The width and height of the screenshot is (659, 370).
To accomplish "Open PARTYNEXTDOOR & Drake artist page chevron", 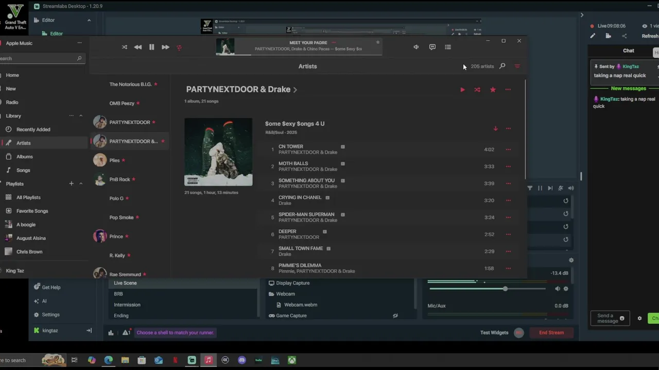I will point(295,90).
